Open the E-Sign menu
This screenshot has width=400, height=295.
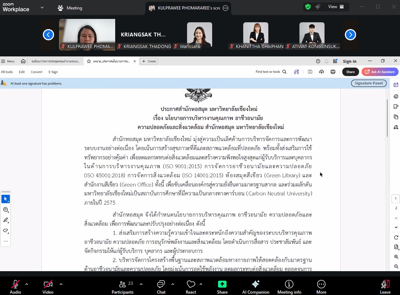pos(53,72)
